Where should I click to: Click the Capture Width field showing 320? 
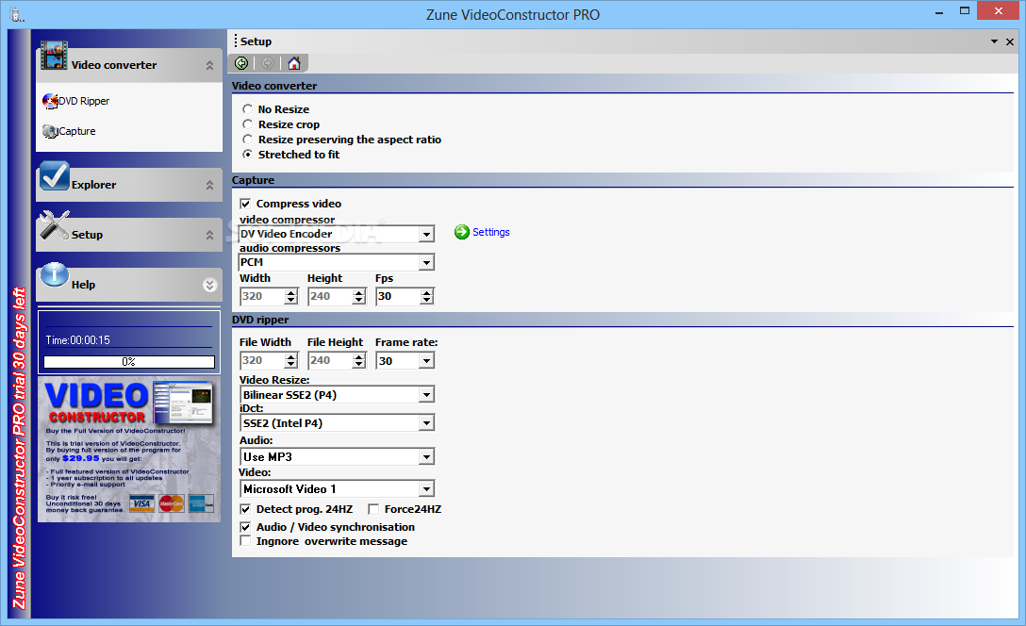click(x=262, y=296)
